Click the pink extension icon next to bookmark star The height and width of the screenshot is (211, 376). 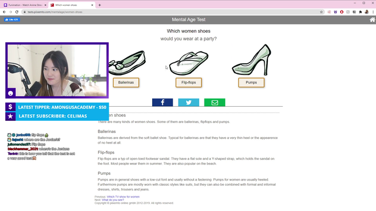[329, 12]
